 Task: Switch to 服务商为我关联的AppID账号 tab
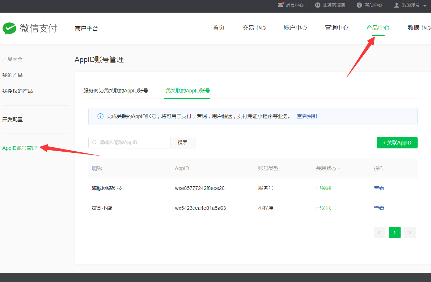click(x=116, y=91)
